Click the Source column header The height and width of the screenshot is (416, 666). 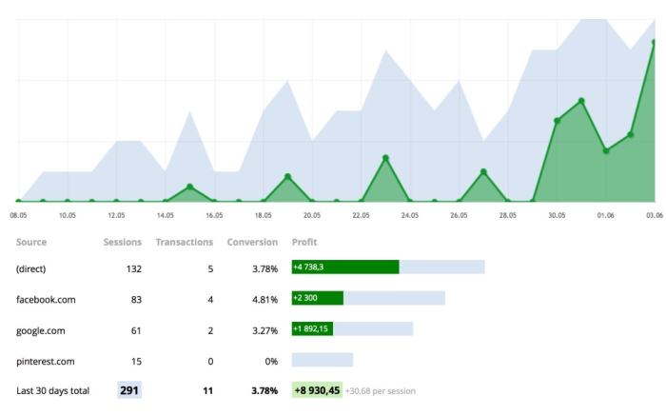[x=31, y=242]
